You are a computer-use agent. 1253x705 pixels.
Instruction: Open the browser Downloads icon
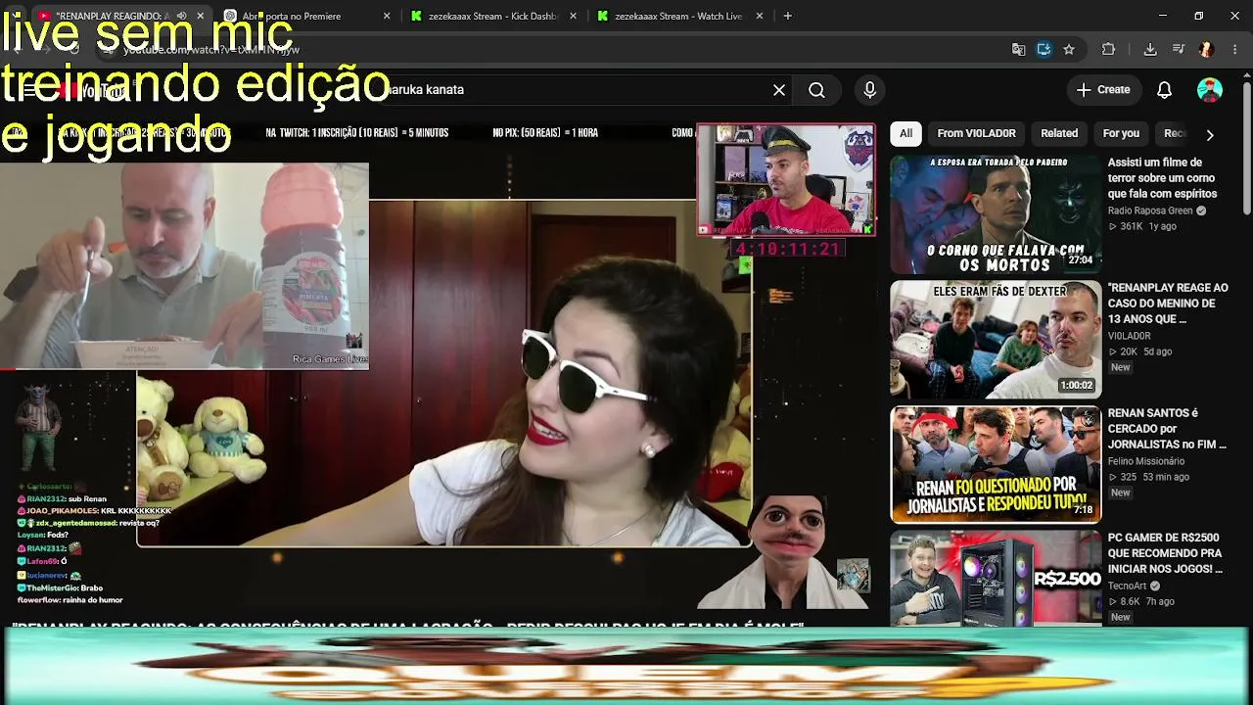(x=1150, y=49)
